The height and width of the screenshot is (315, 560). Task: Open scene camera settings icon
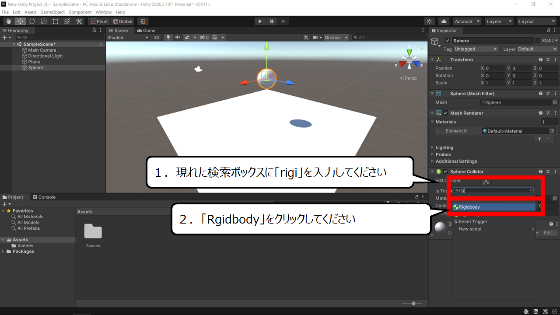click(315, 38)
